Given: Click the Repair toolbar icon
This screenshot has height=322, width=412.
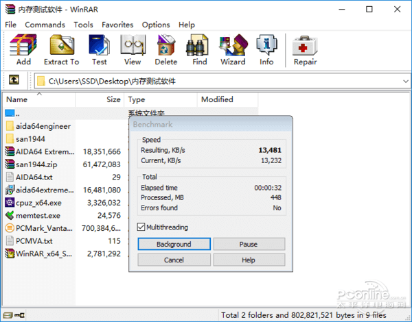Looking at the screenshot, I should tap(305, 49).
